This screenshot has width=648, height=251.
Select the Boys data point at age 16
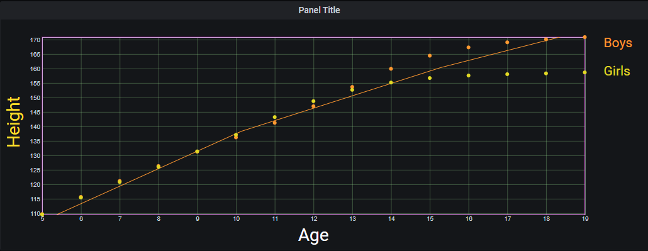tap(468, 48)
